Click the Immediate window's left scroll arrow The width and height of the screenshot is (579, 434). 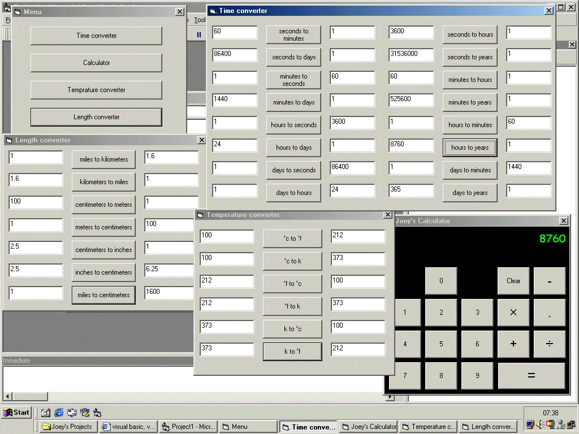7,397
